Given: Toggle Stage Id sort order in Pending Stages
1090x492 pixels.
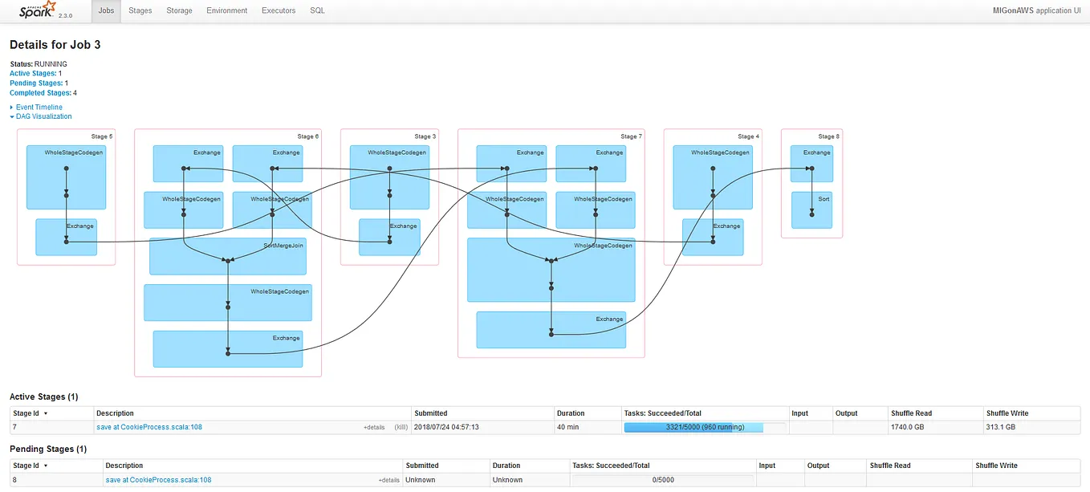Looking at the screenshot, I should [x=26, y=466].
